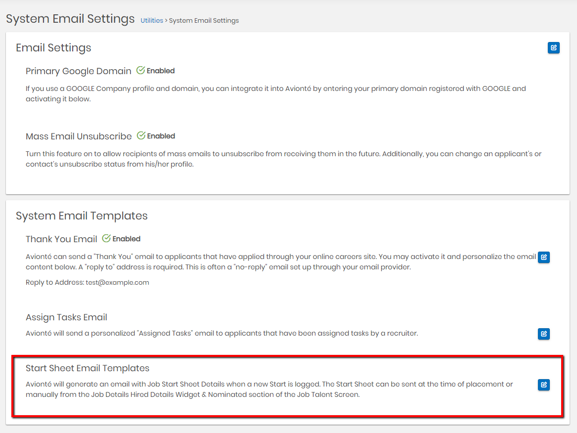Click the Mass Email Unsubscribe heading
The image size is (577, 433).
point(79,136)
